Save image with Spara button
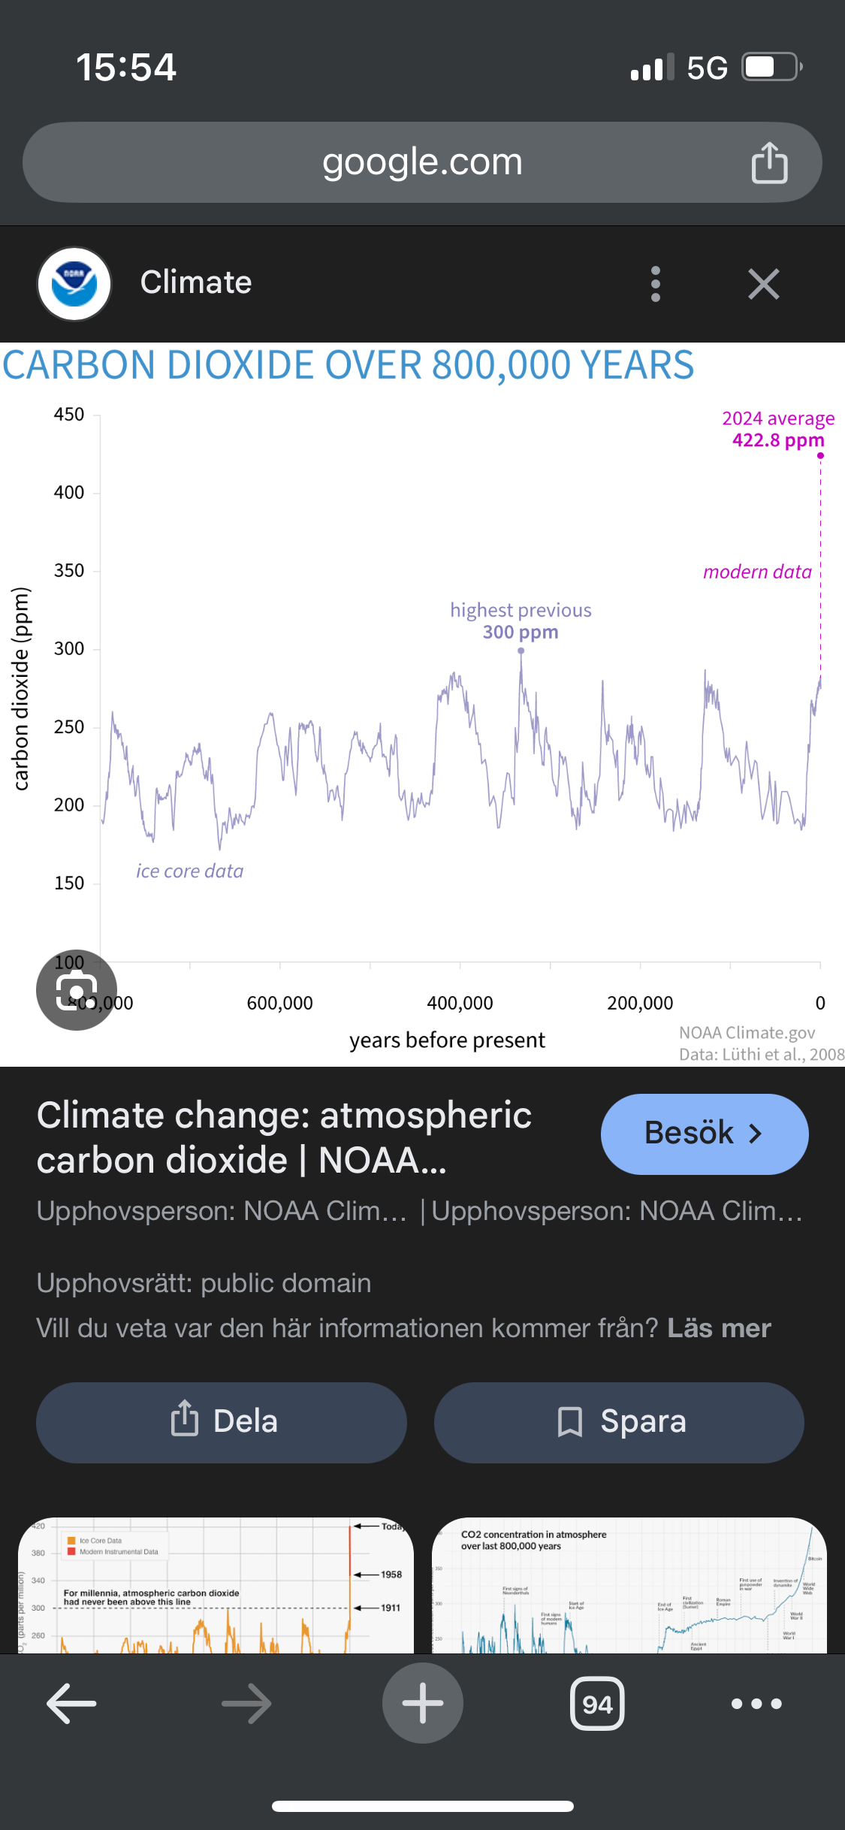The image size is (845, 1830). tap(619, 1422)
